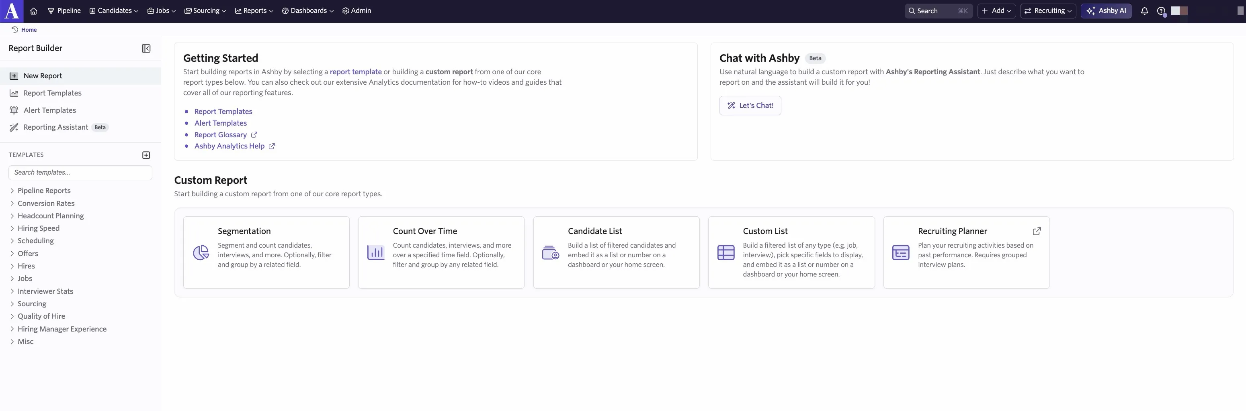Viewport: 1246px width, 411px height.
Task: Open the Candidates menu
Action: click(114, 10)
